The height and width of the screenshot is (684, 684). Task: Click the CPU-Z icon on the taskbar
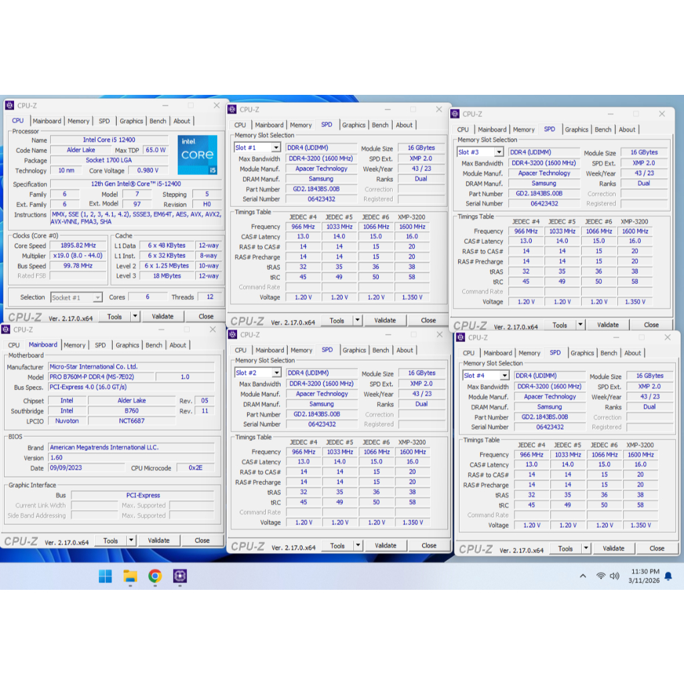click(180, 576)
